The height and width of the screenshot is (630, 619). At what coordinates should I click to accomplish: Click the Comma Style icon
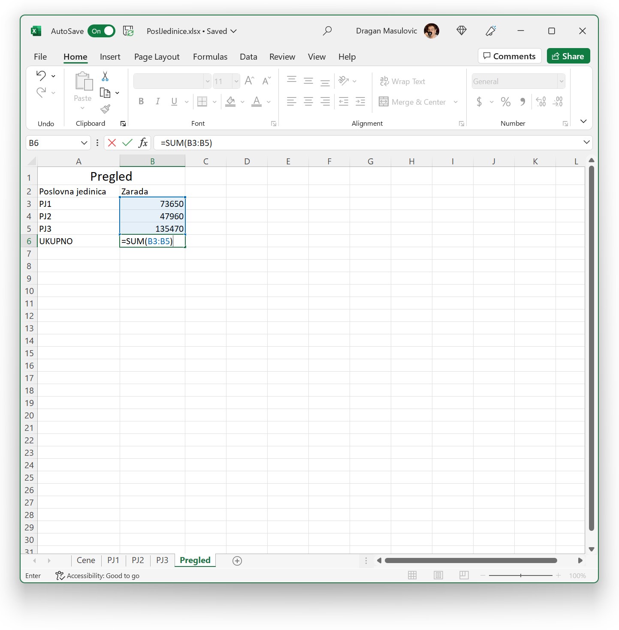pos(522,102)
